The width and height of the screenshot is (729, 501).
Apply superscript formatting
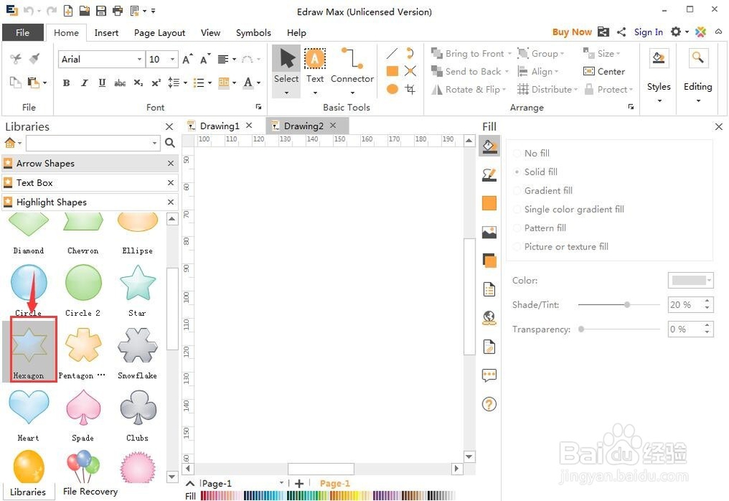(156, 83)
